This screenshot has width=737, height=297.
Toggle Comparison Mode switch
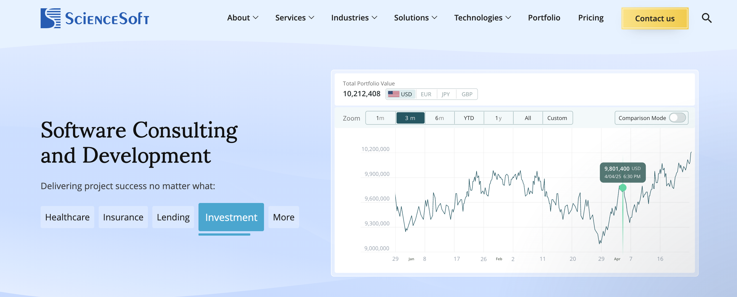[677, 118]
